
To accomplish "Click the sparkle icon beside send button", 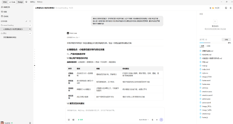I will (x=157, y=120).
